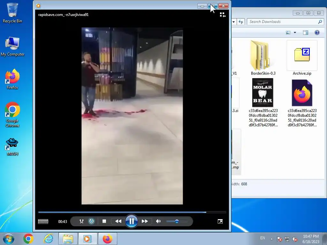Open Explorer help button
The image size is (327, 245).
coord(317,33)
